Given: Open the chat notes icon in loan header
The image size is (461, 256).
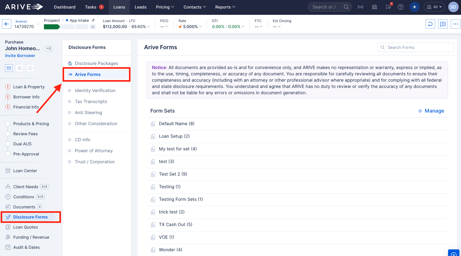Looking at the screenshot, I should [x=443, y=24].
